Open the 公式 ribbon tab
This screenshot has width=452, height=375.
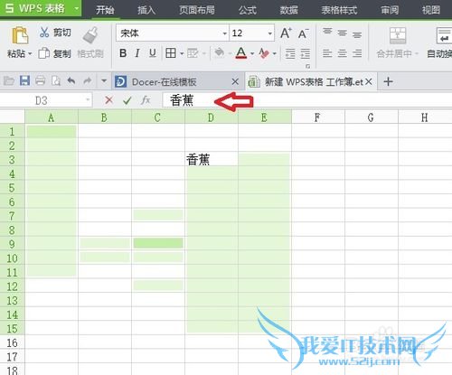(248, 10)
